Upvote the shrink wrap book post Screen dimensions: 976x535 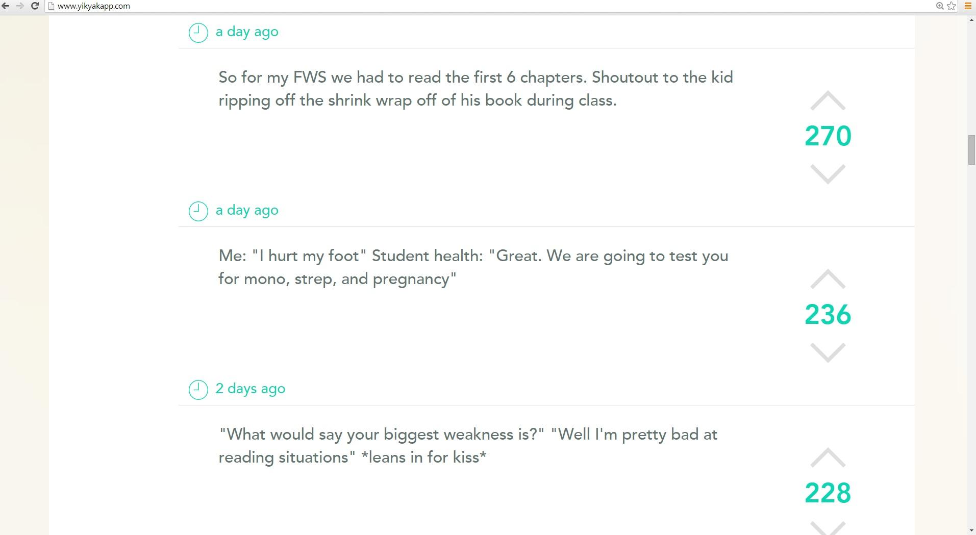coord(828,100)
